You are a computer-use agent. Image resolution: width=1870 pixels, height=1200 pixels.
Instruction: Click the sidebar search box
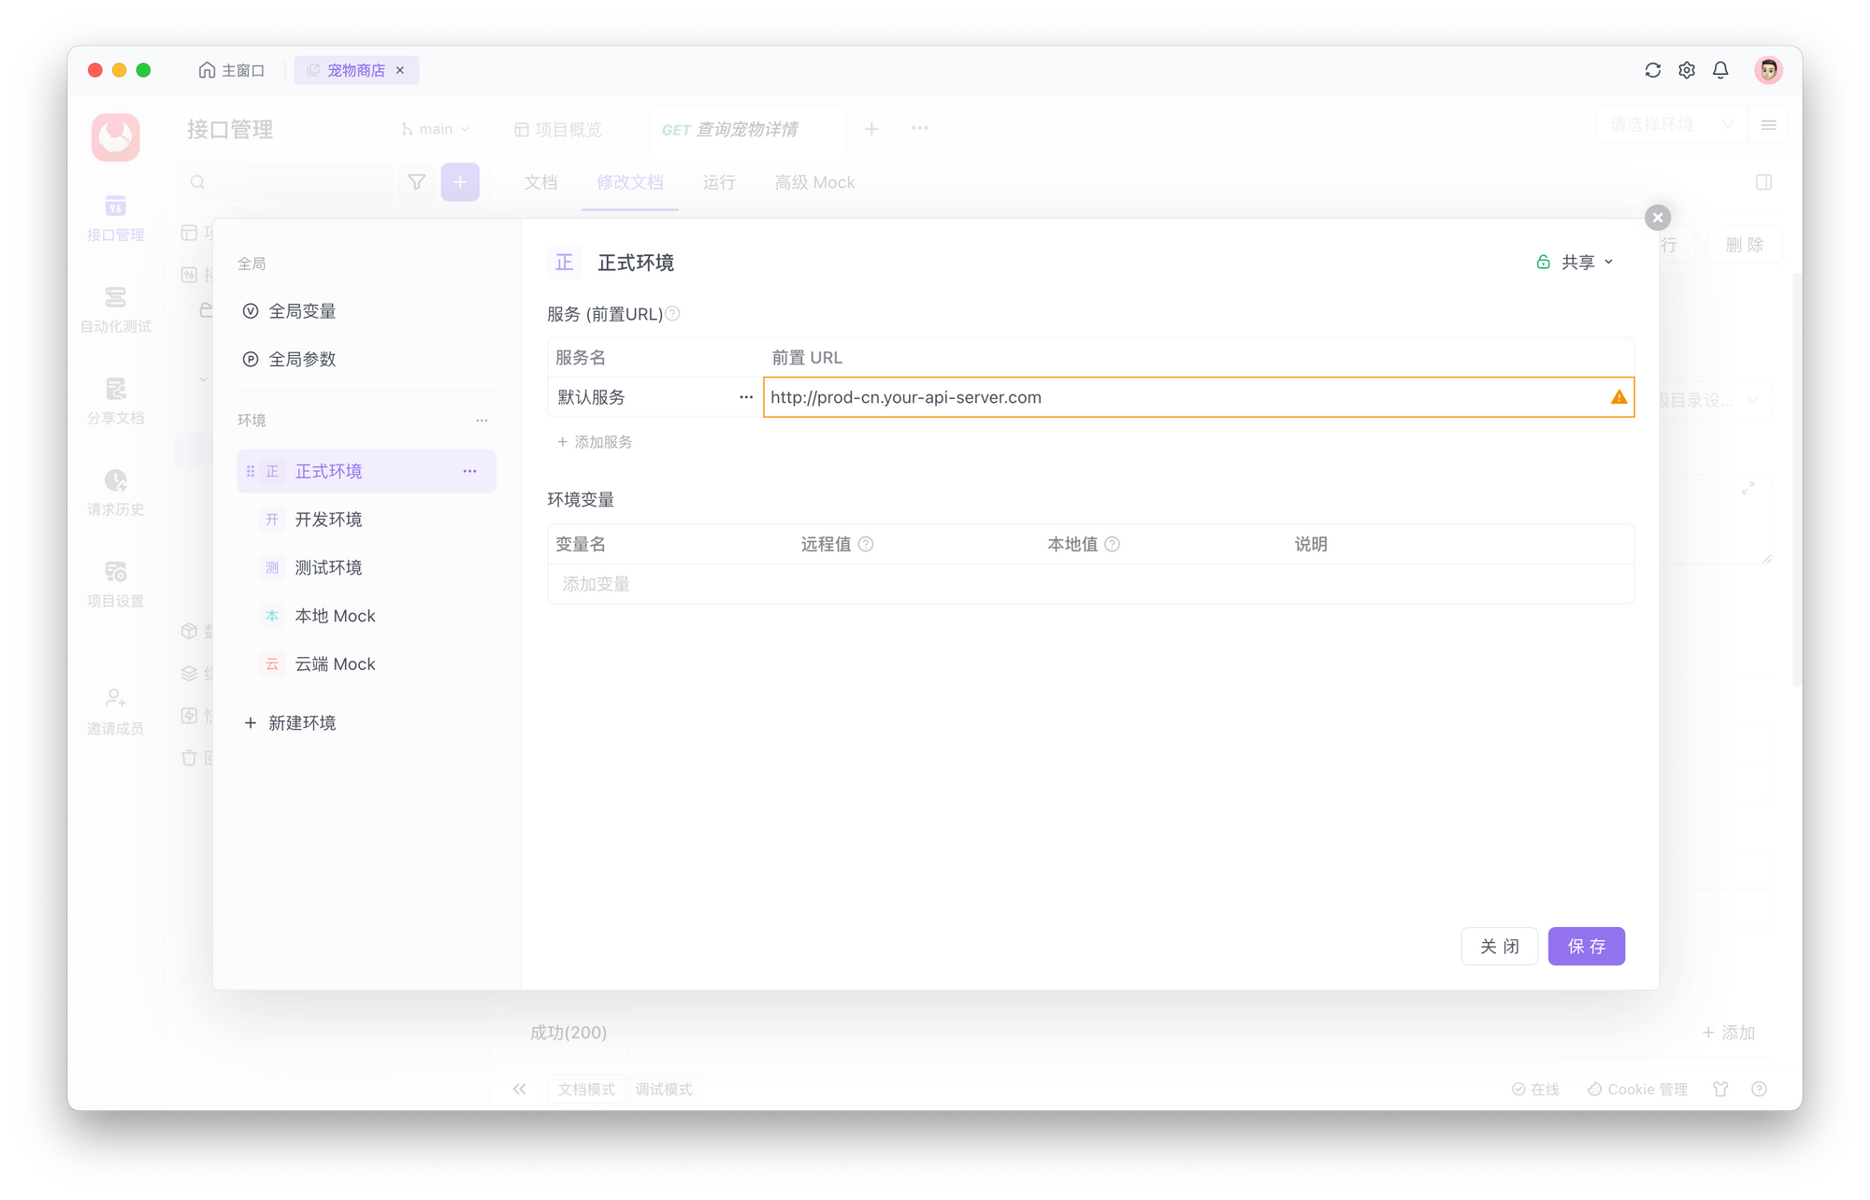click(x=284, y=182)
